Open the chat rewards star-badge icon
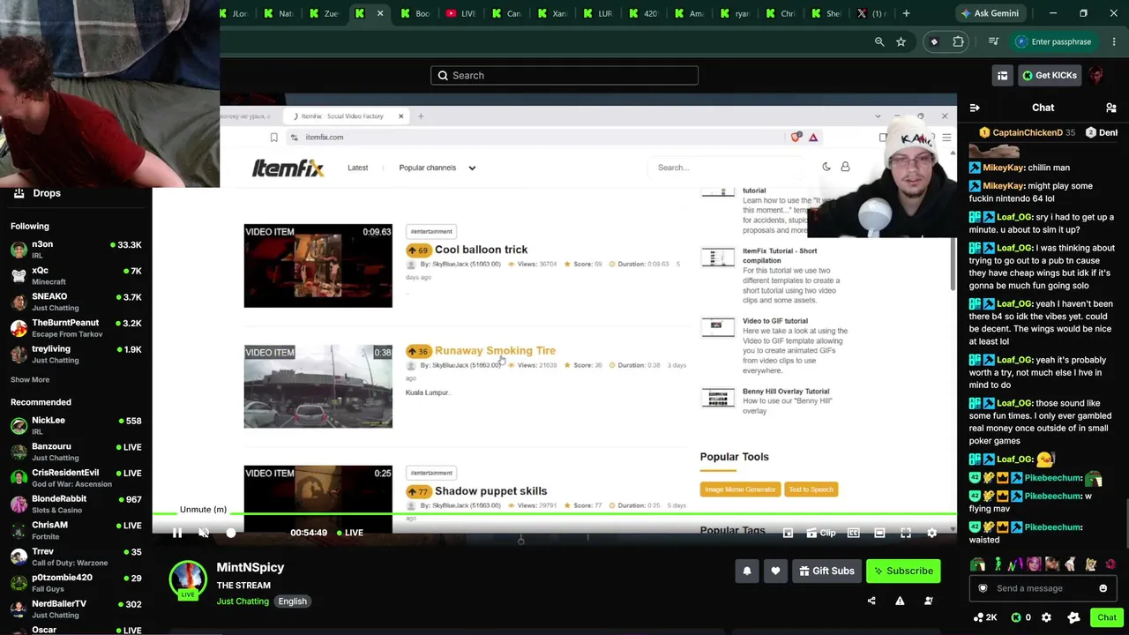This screenshot has height=635, width=1129. (1073, 617)
